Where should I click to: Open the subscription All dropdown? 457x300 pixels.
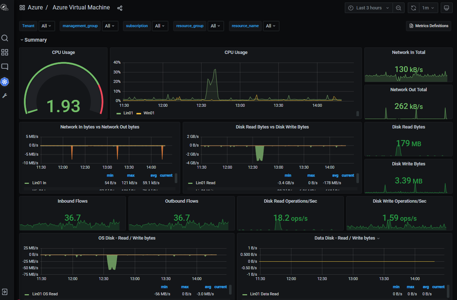pyautogui.click(x=160, y=26)
